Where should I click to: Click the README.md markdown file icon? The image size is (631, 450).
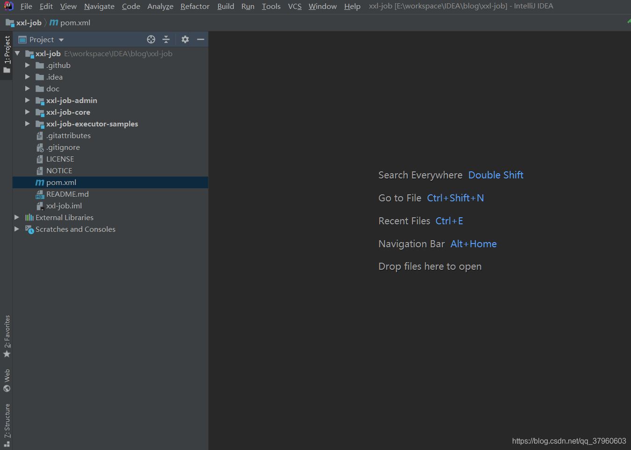(40, 194)
